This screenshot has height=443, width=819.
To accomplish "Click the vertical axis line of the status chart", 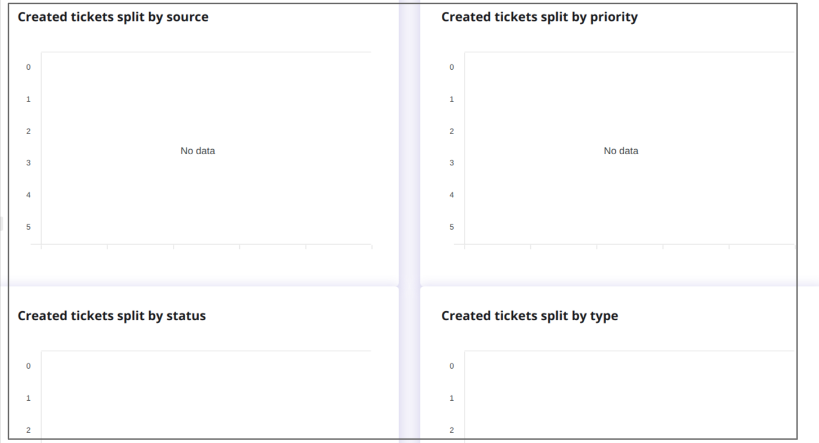I will [42, 394].
